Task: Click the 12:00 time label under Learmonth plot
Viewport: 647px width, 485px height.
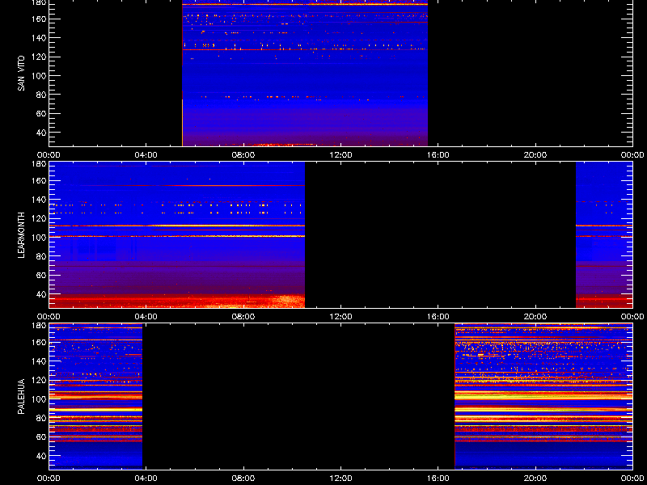Action: point(340,317)
